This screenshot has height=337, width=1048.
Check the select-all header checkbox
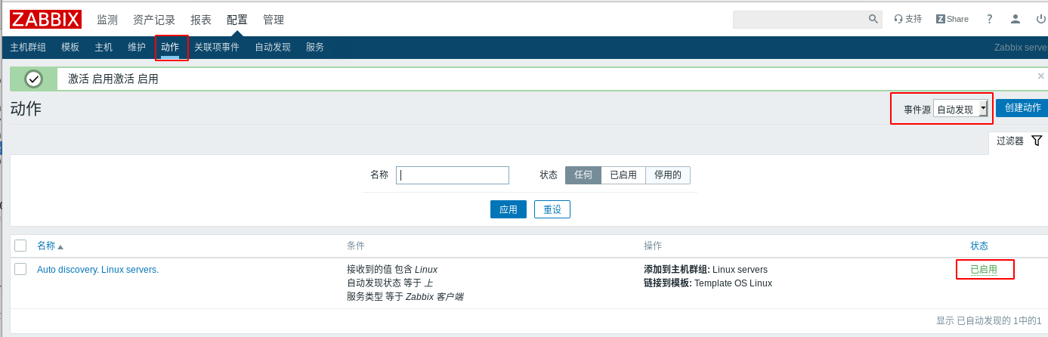[20, 246]
